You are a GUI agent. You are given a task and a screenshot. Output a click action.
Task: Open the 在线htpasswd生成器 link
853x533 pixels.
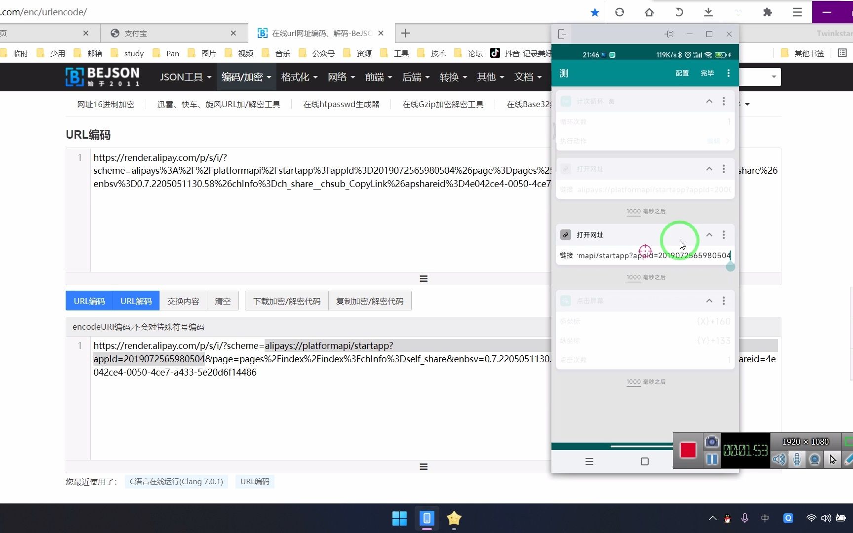(x=341, y=104)
